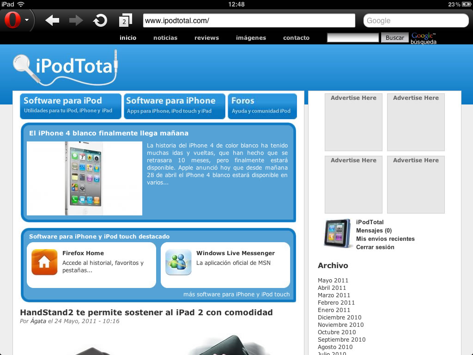
Task: Open the Mayo 2011 archive
Action: tap(333, 281)
